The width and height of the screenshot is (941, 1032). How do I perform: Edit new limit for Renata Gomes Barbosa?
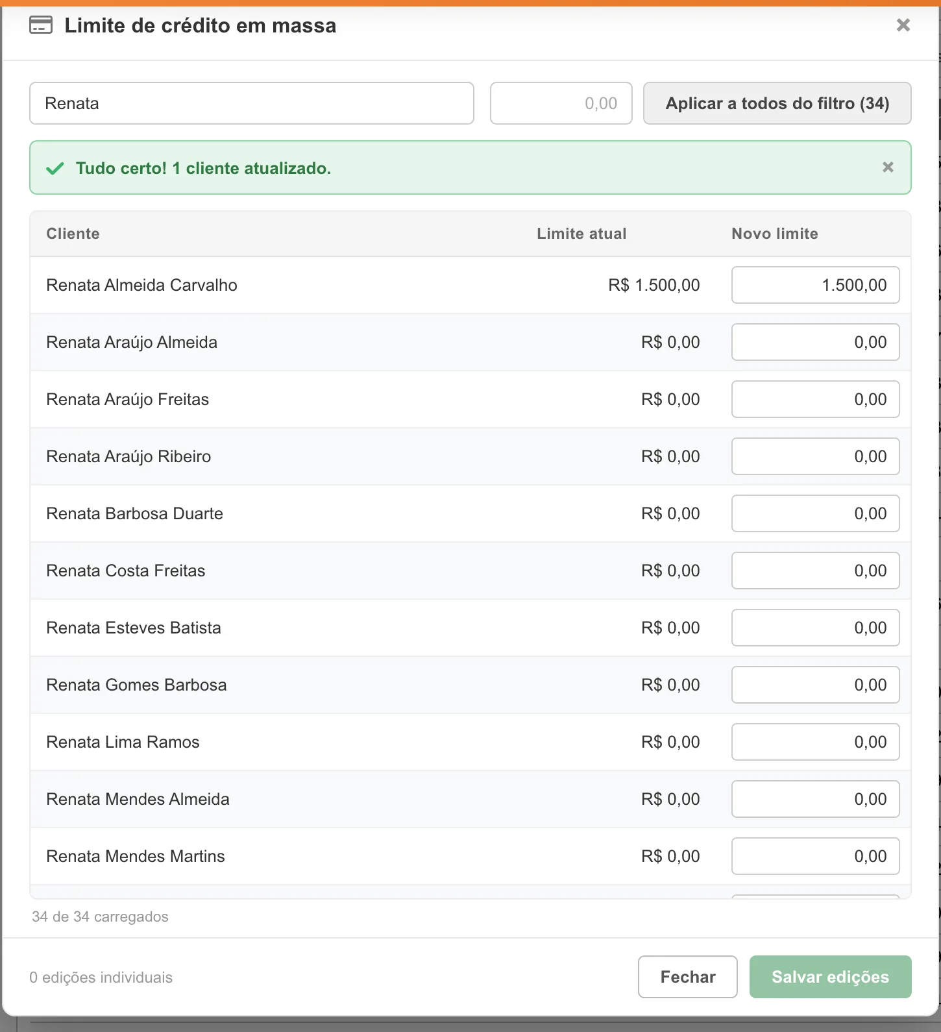(x=816, y=685)
